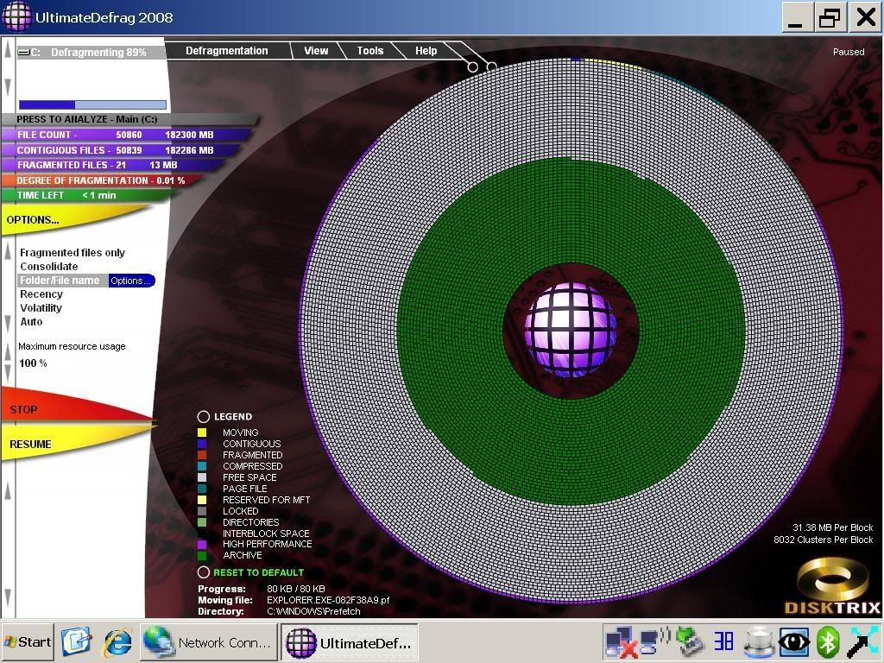Toggle the LEGEND circle button
884x663 pixels.
[x=203, y=417]
